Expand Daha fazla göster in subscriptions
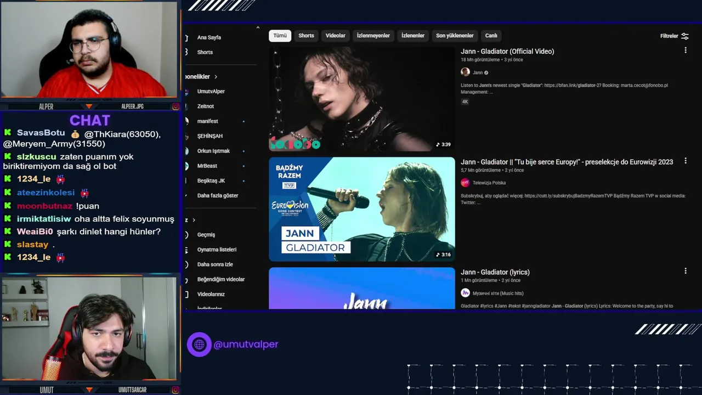Screen dimensions: 702x395 pyautogui.click(x=218, y=195)
